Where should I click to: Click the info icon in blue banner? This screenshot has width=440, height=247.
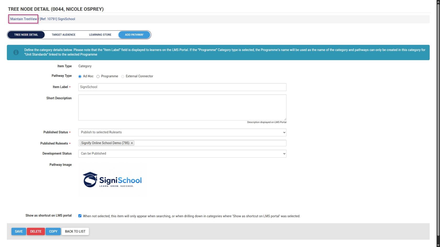coord(16,52)
